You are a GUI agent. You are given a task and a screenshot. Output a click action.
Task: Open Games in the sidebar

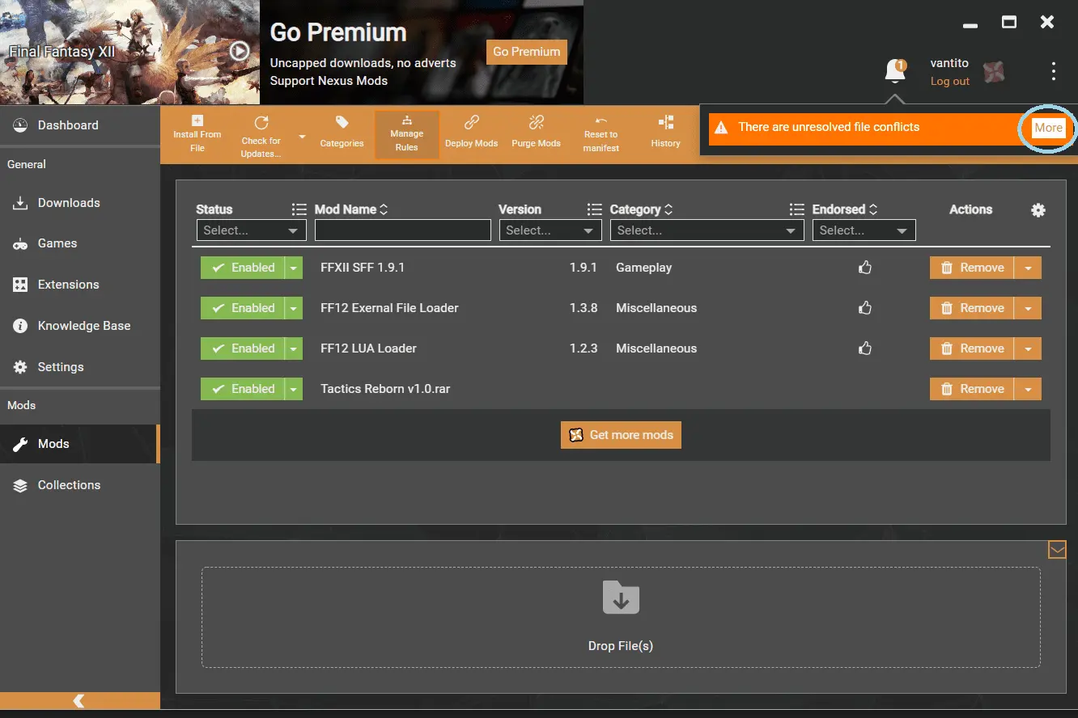pos(79,243)
